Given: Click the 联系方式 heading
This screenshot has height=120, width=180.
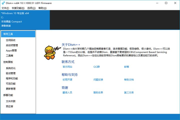Looking at the screenshot, I should pos(68,62).
